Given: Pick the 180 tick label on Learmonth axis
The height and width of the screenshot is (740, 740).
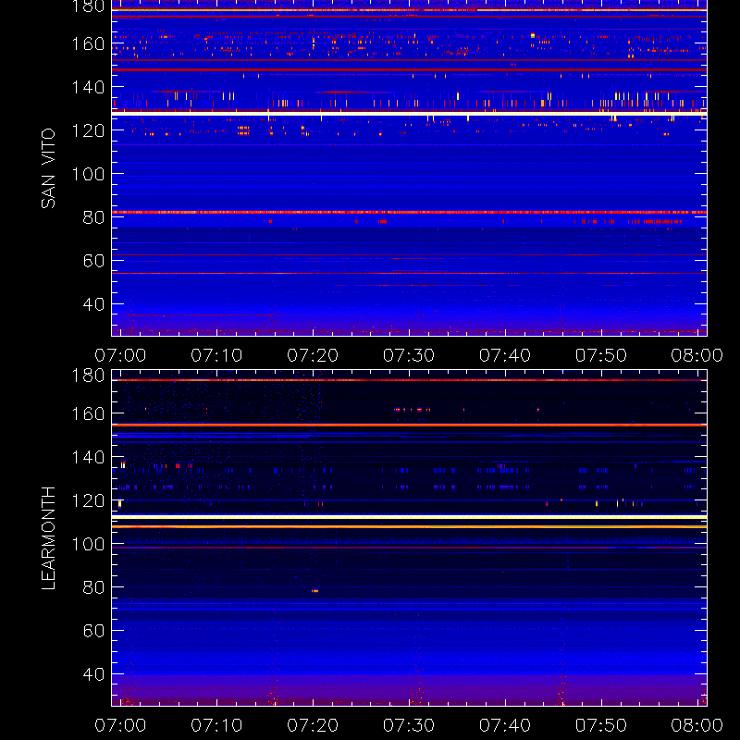Looking at the screenshot, I should (x=88, y=376).
